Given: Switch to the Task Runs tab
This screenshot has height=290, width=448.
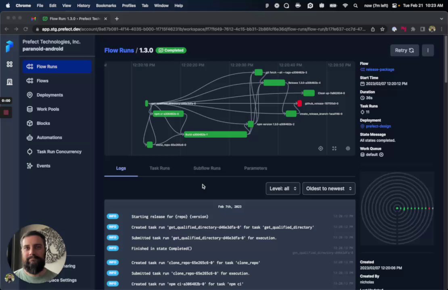Looking at the screenshot, I should 159,168.
